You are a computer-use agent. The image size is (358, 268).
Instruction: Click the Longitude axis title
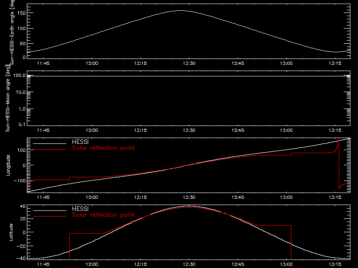pos(8,165)
